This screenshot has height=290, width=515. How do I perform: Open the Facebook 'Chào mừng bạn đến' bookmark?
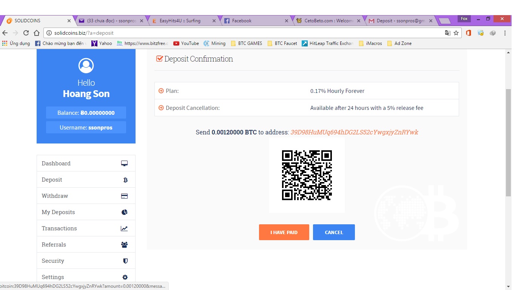coord(61,43)
